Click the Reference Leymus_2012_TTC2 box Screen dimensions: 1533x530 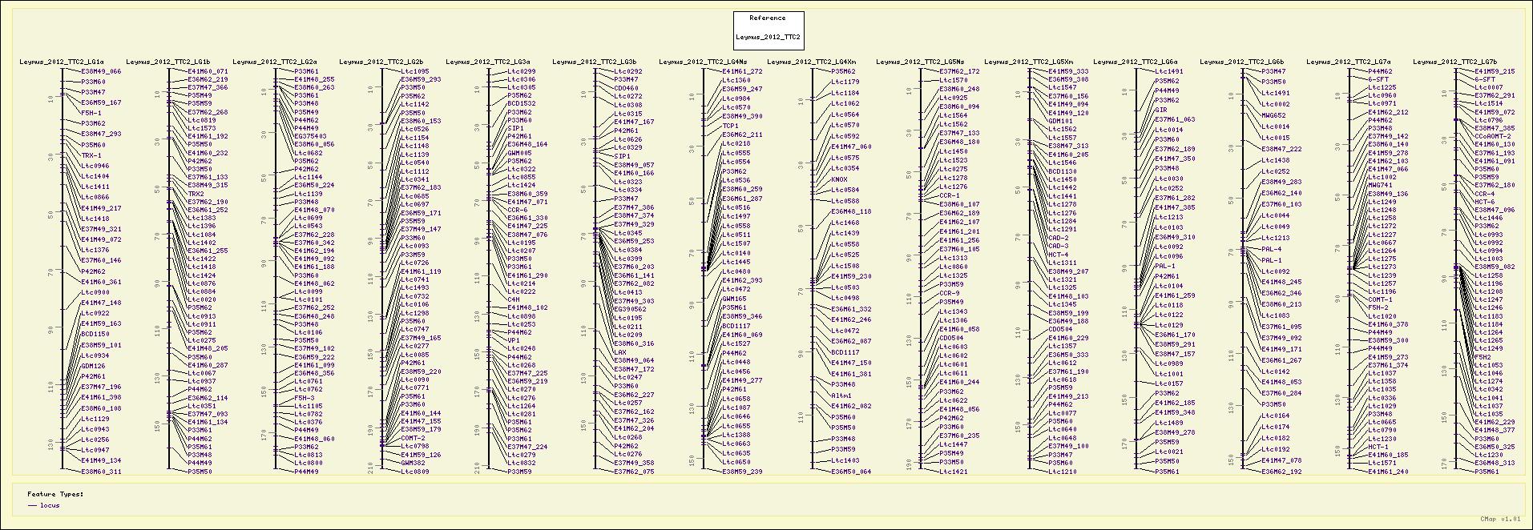(768, 30)
